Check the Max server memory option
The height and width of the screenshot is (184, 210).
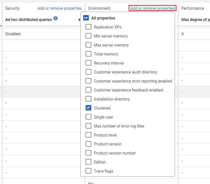click(88, 45)
